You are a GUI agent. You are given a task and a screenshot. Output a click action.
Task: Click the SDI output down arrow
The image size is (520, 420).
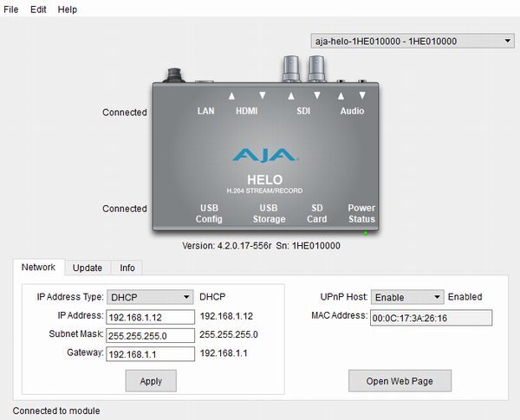[x=317, y=95]
